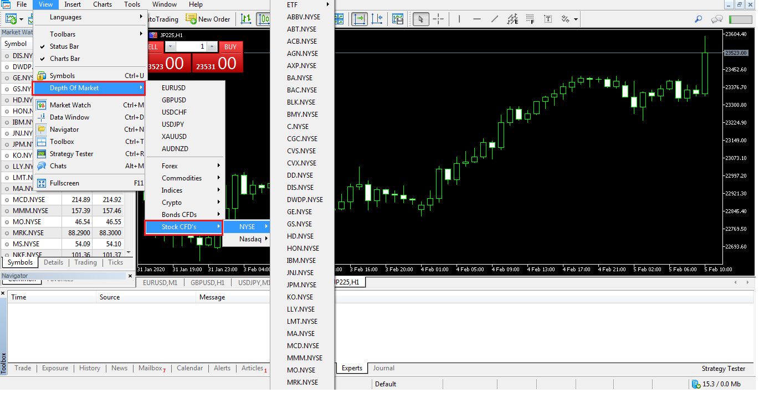Select the Equidistant Channel tool
This screenshot has height=393, width=759.
pyautogui.click(x=512, y=19)
